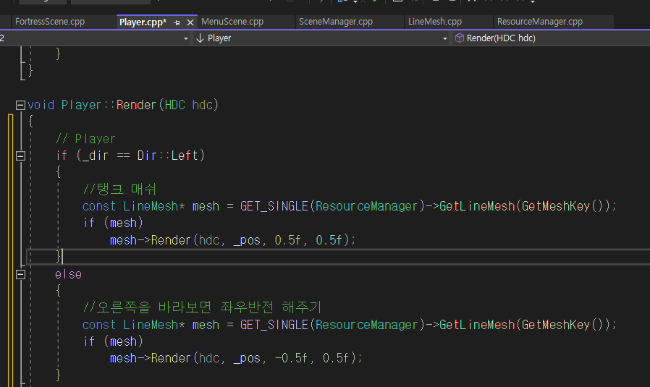The width and height of the screenshot is (650, 387).
Task: Click the //오른쪽을 바라보면 좌우반전 해주기 comment
Action: [202, 307]
